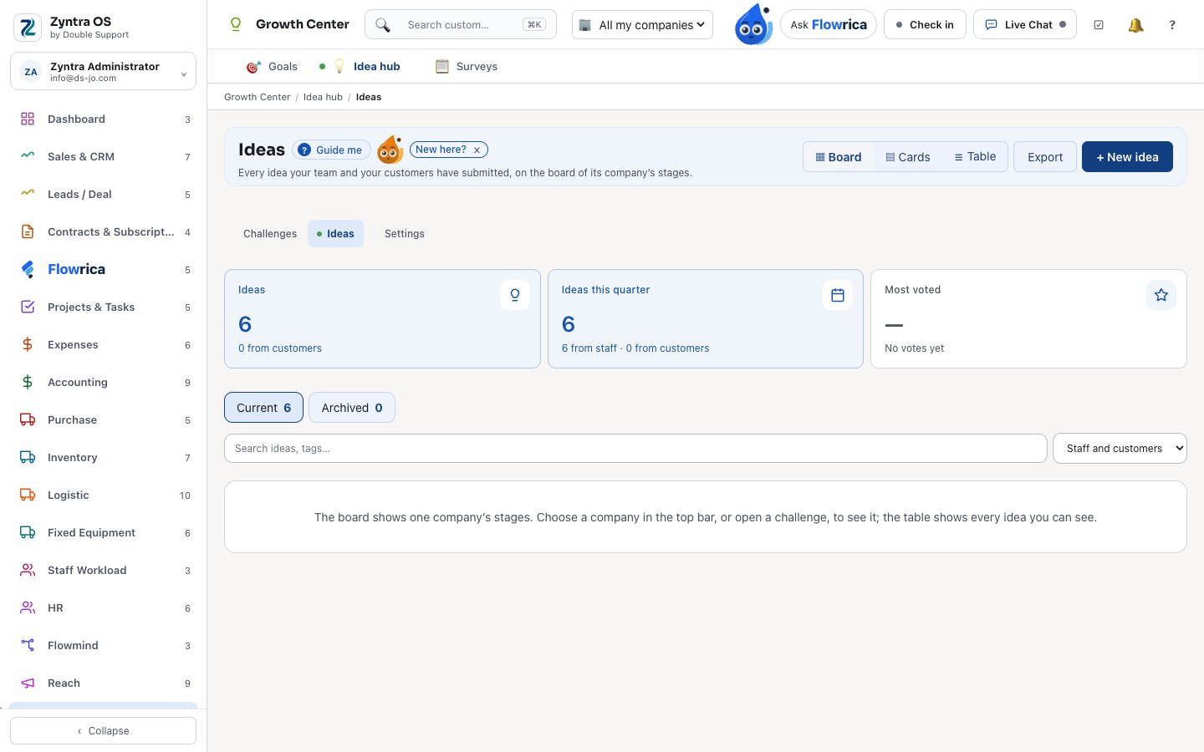Open the All my companies dropdown
The width and height of the screenshot is (1204, 752).
click(x=642, y=25)
